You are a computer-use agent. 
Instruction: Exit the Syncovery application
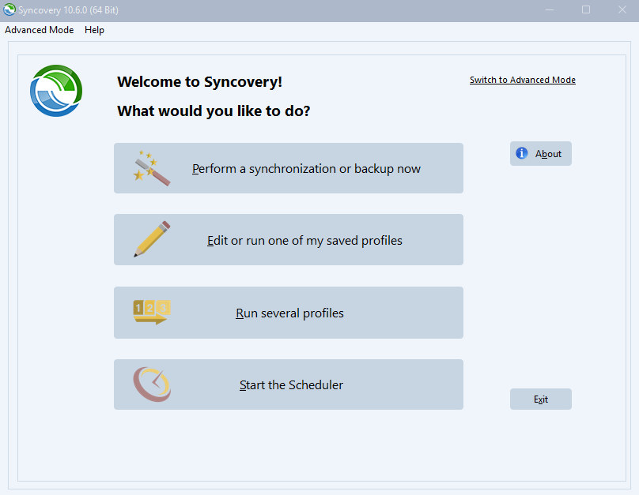pyautogui.click(x=541, y=399)
